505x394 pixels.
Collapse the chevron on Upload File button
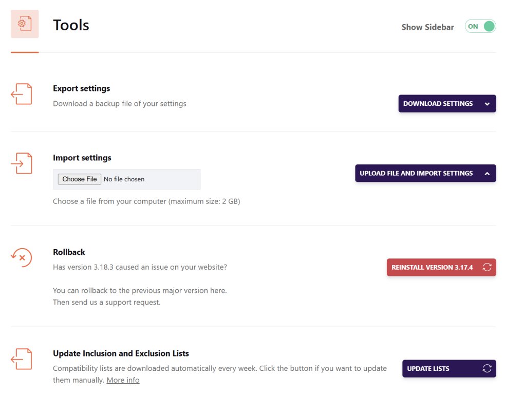point(487,174)
